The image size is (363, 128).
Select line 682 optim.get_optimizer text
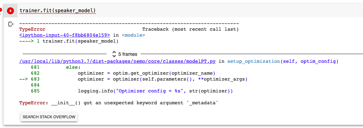tap(147, 73)
